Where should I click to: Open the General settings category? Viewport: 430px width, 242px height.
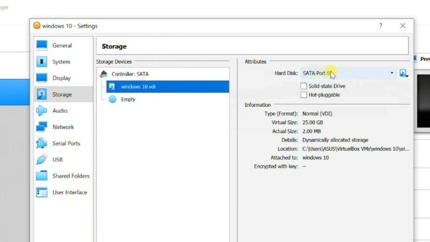pyautogui.click(x=63, y=45)
